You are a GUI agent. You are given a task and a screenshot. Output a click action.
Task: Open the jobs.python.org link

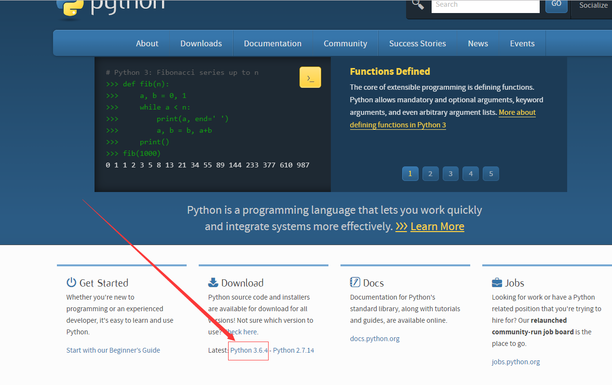click(516, 362)
